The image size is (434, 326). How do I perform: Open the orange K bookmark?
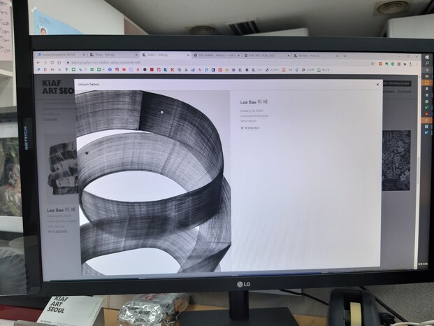pyautogui.click(x=172, y=70)
